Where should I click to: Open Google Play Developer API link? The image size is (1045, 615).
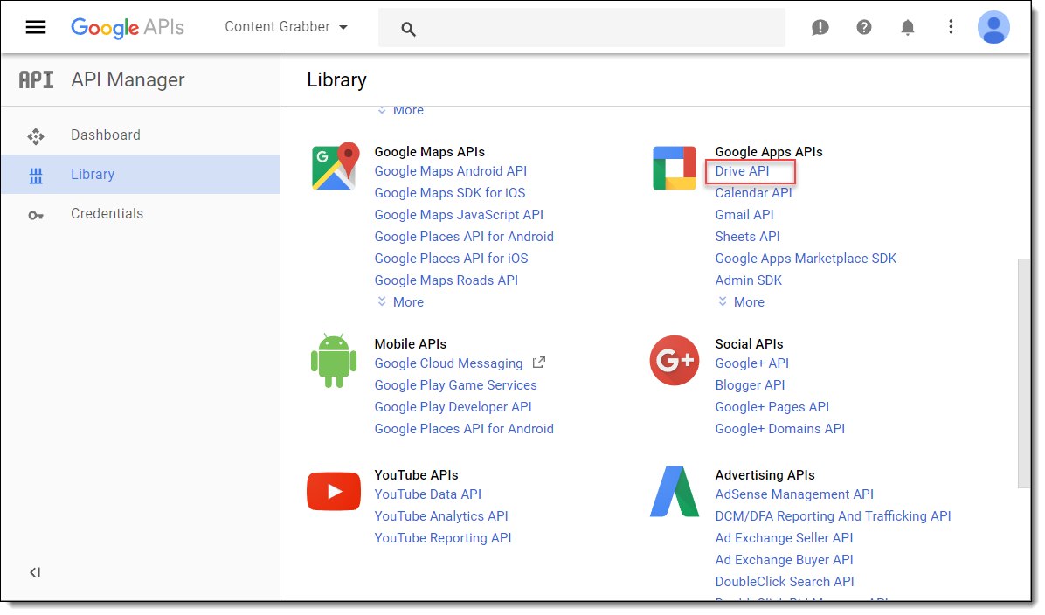pos(453,407)
